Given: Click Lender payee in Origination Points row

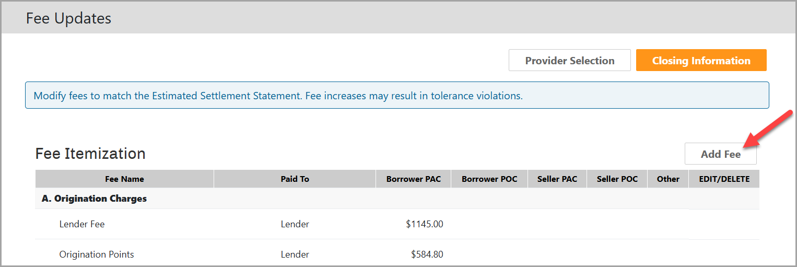Looking at the screenshot, I should pyautogui.click(x=295, y=254).
